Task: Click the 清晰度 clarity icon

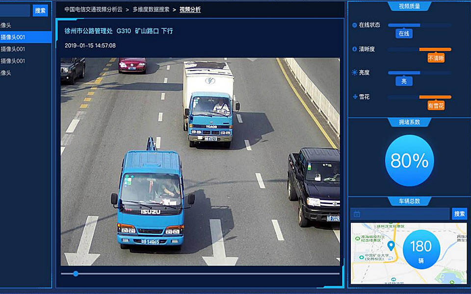Action: click(x=354, y=49)
